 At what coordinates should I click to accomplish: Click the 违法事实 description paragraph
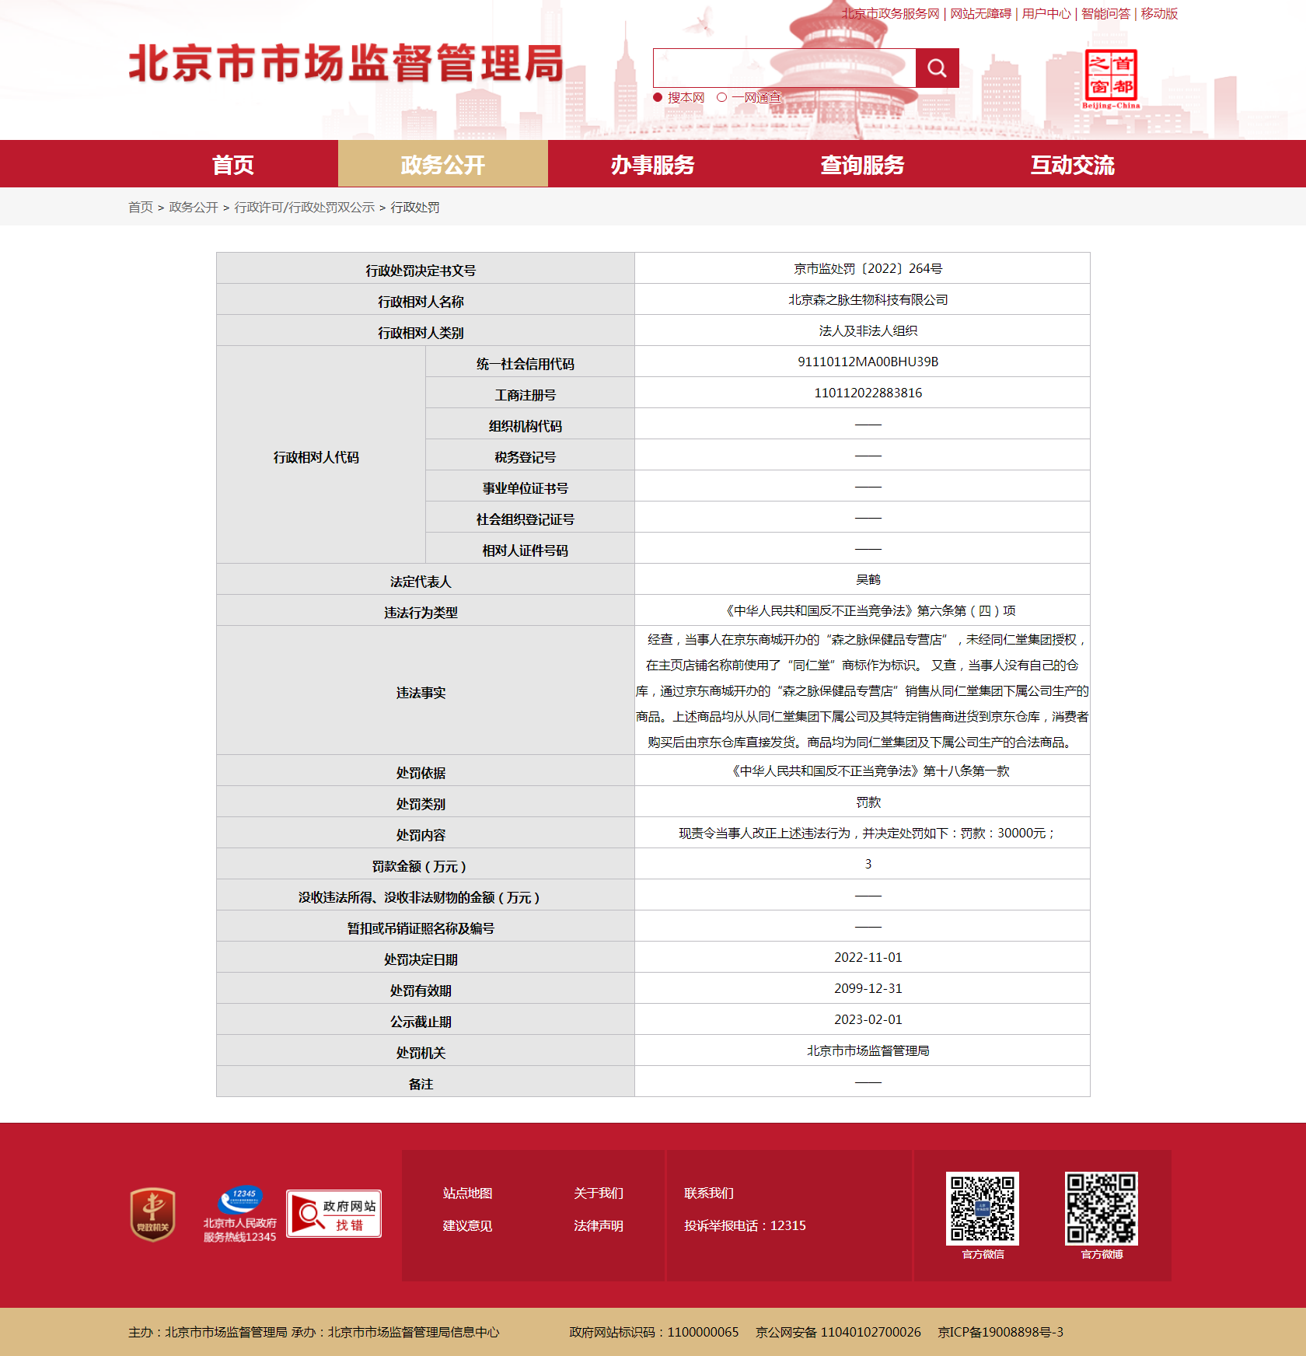[x=862, y=690]
